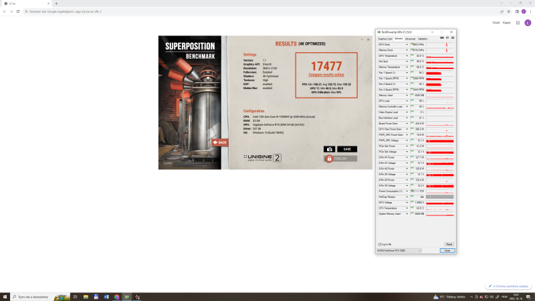This screenshot has width=535, height=301.
Task: Click the share icon in address bar
Action: tap(502, 11)
